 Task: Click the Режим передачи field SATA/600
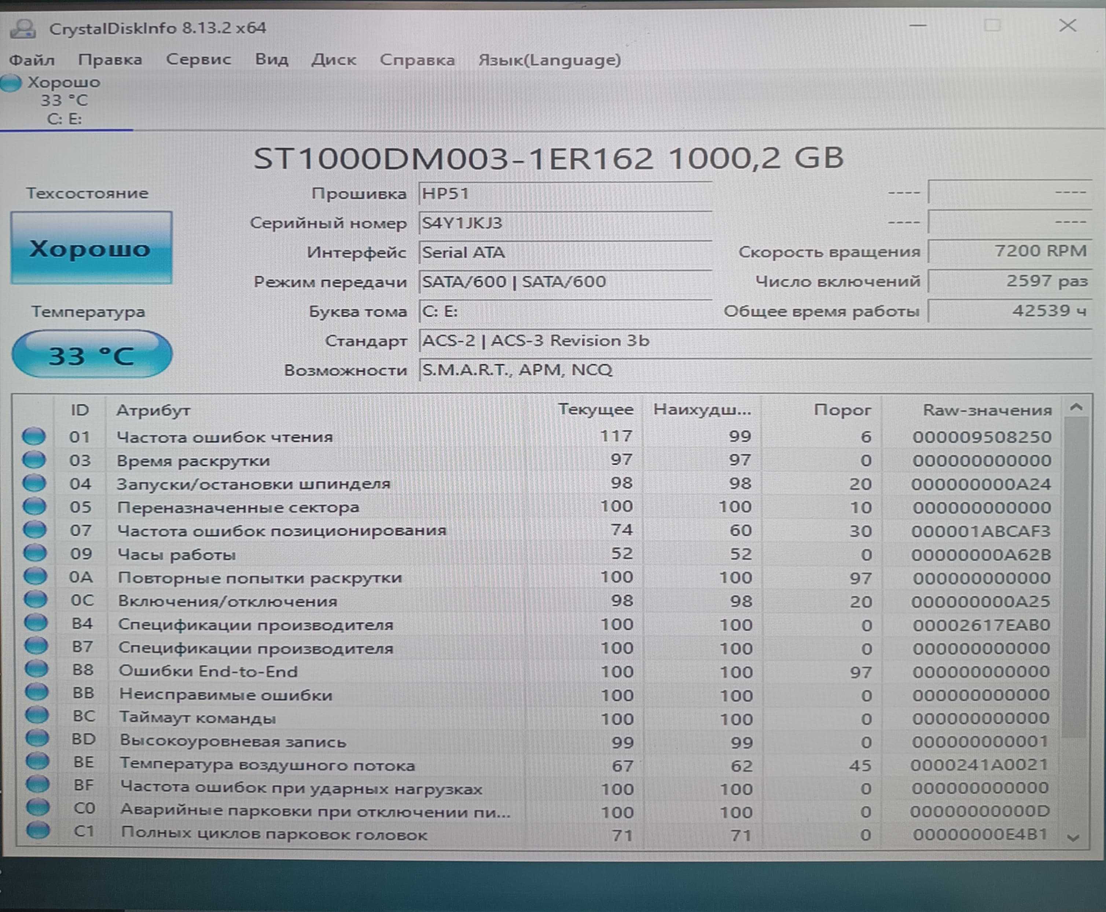tap(565, 282)
